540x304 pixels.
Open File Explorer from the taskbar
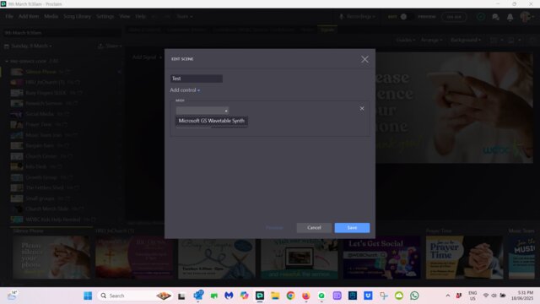click(275, 296)
